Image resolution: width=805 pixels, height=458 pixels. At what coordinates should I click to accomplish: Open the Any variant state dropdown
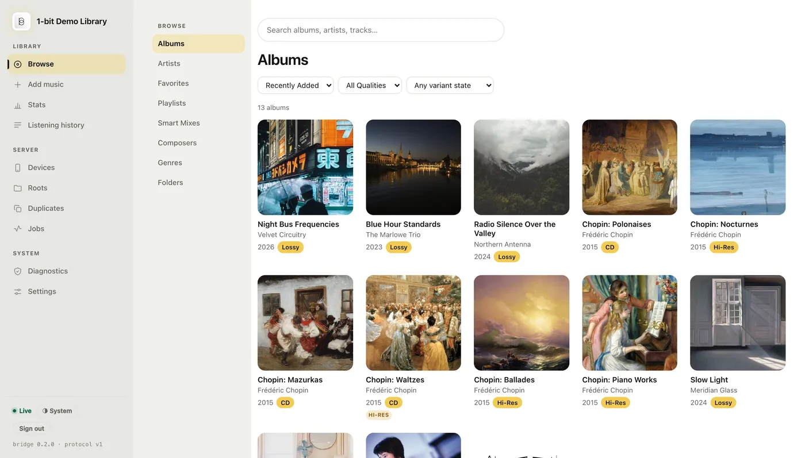point(450,85)
